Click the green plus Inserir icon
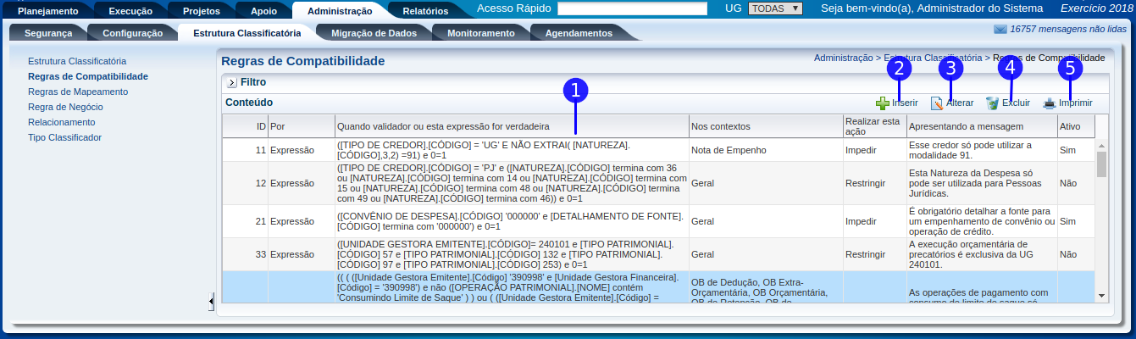The image size is (1136, 339). (882, 103)
